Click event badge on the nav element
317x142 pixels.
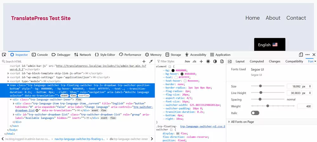pos(65,96)
